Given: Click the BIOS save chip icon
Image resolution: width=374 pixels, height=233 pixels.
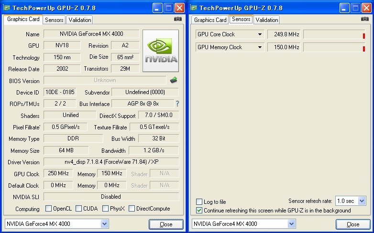Looking at the screenshot, I should pos(174,80).
